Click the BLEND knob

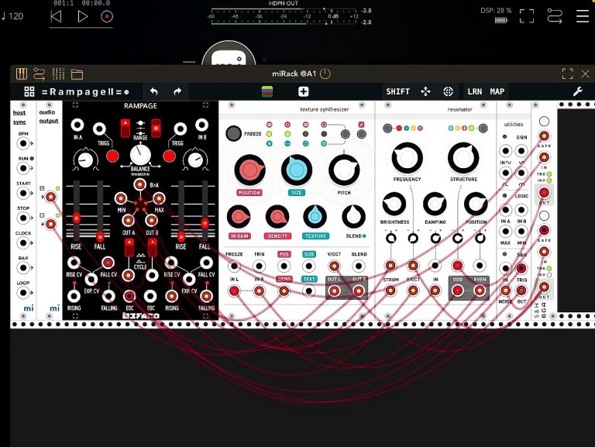point(353,217)
